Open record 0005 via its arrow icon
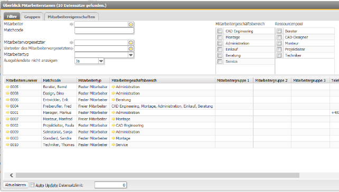339x192 pixels. (x=7, y=87)
